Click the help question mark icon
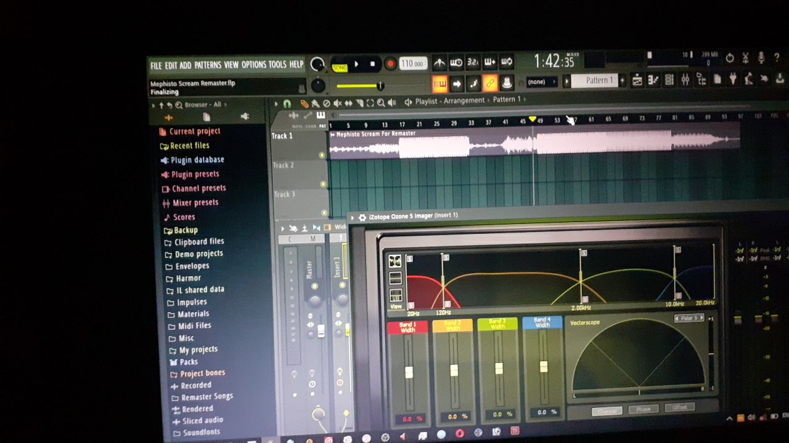 [x=777, y=57]
